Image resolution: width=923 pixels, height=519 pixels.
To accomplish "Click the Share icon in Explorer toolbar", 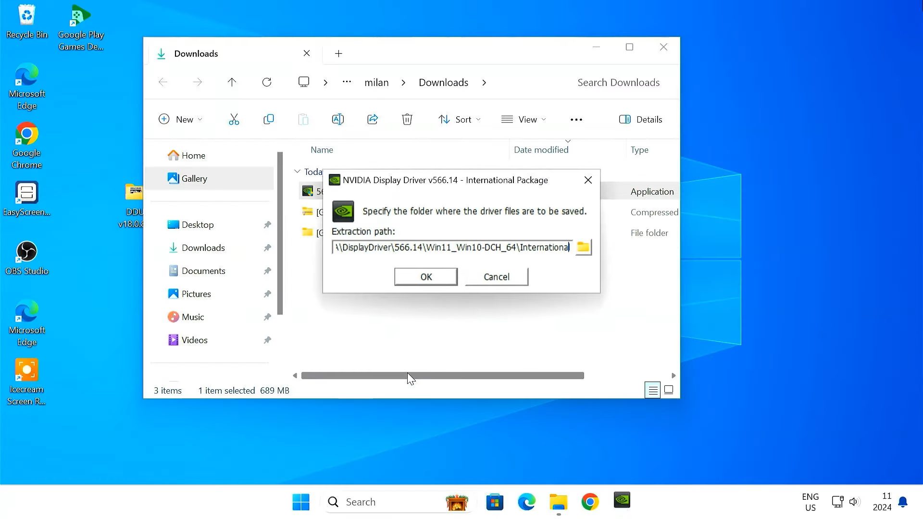I will pyautogui.click(x=373, y=119).
